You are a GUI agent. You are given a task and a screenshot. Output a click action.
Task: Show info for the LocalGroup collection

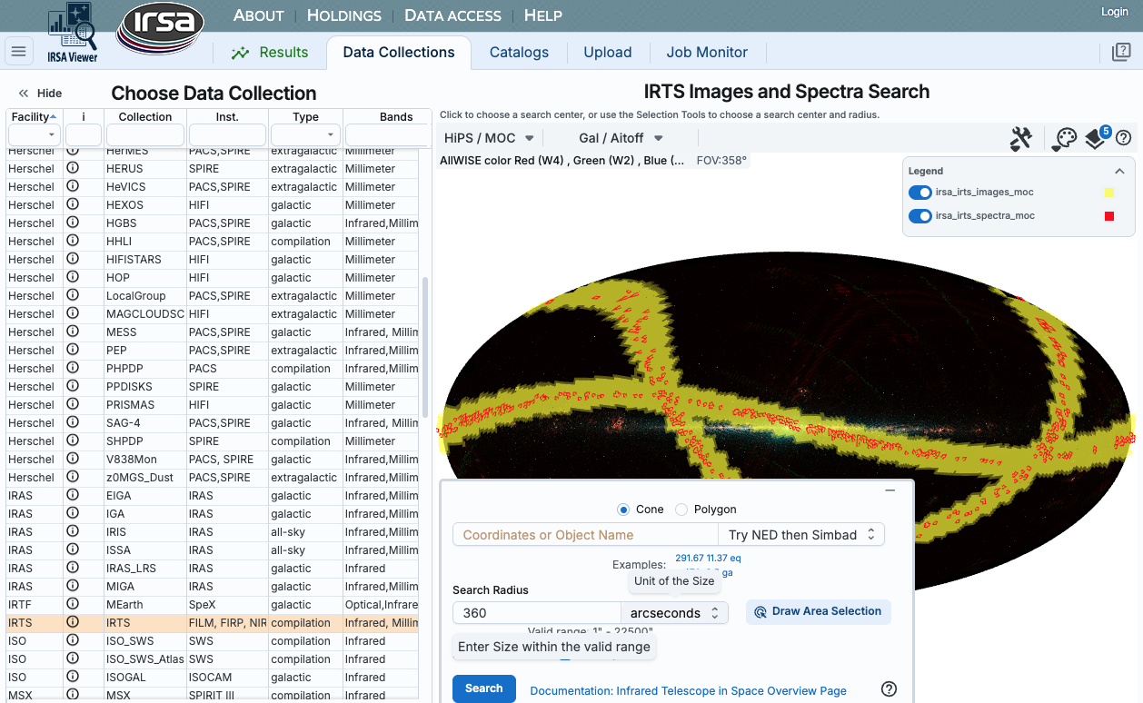[x=73, y=295]
